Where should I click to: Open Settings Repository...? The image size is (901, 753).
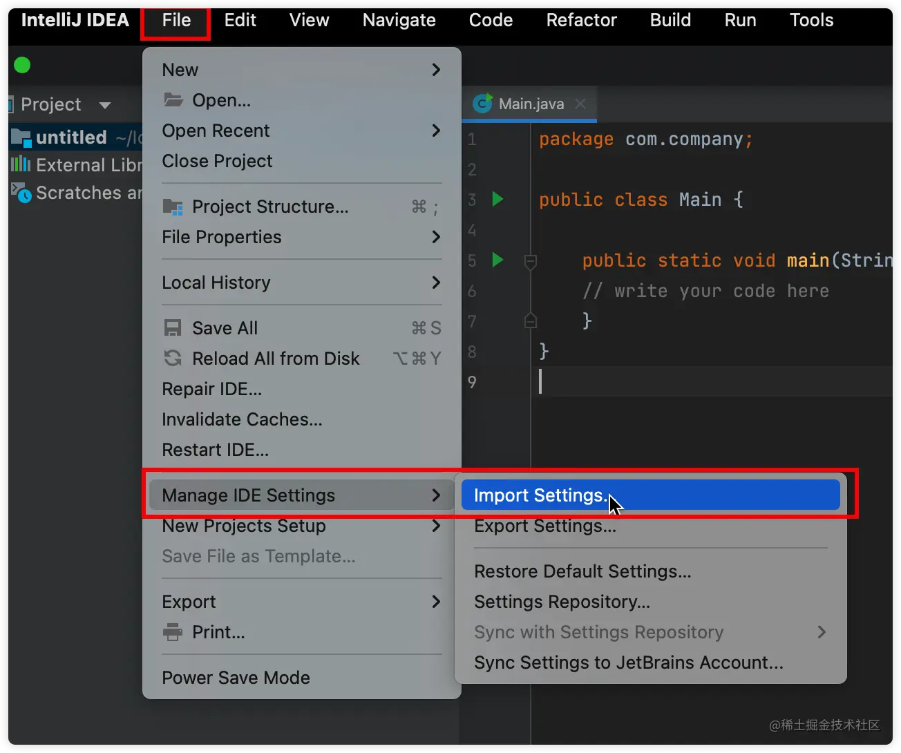pyautogui.click(x=562, y=602)
